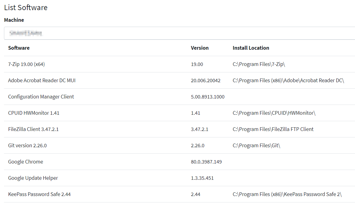Click the Version column header
Screen dimensions: 355x204
(200, 48)
